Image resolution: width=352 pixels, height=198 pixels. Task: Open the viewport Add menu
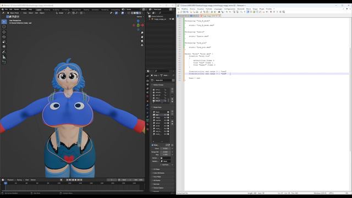tap(36, 13)
